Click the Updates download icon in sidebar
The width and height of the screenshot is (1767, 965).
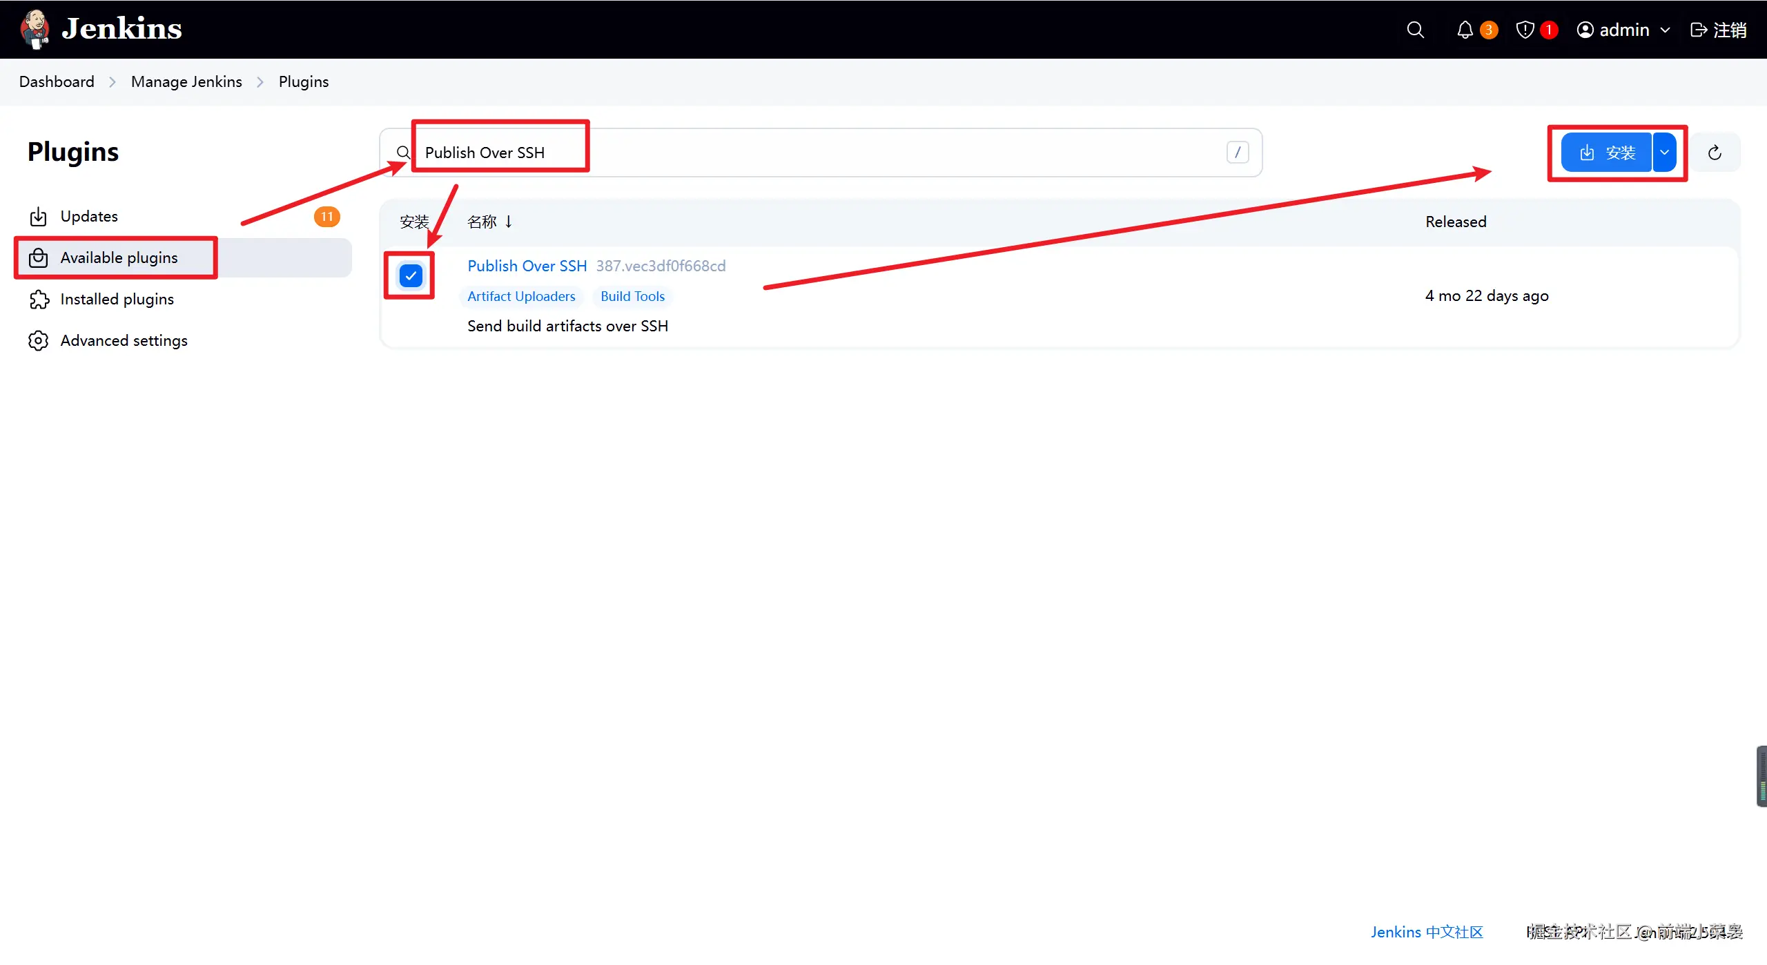tap(39, 217)
